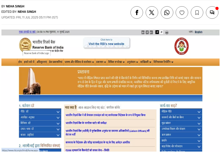This screenshot has width=223, height=153.
Task: Select the 'नया क्या है' tab
Action: click(71, 108)
